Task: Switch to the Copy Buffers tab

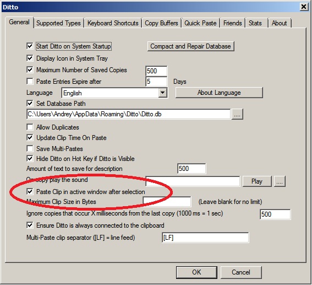Action: [x=161, y=23]
